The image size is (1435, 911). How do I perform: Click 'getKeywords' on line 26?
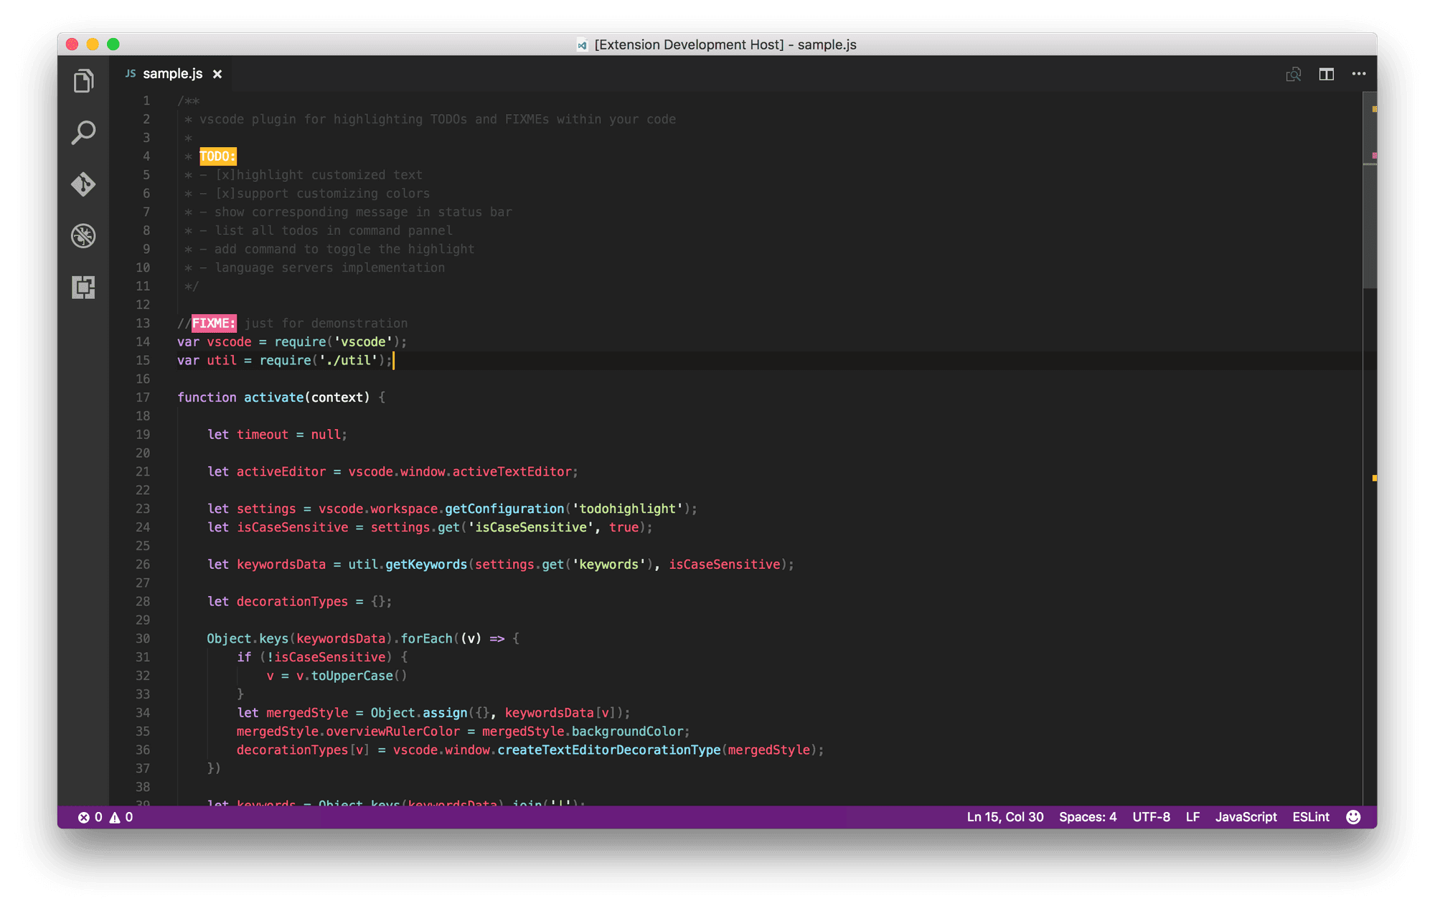coord(426,565)
